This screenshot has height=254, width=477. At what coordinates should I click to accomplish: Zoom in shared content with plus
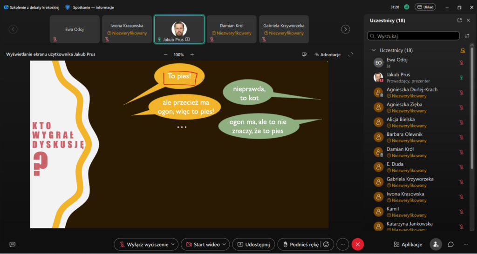pyautogui.click(x=192, y=54)
